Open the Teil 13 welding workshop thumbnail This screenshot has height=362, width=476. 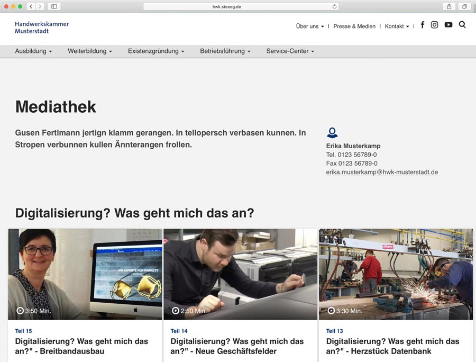point(396,274)
